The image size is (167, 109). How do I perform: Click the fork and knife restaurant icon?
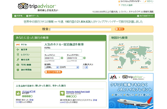(x=18, y=55)
